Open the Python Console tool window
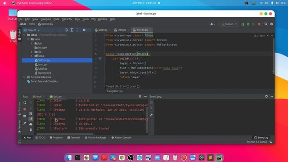Viewport: 288px width, 162px height. pyautogui.click(x=121, y=138)
